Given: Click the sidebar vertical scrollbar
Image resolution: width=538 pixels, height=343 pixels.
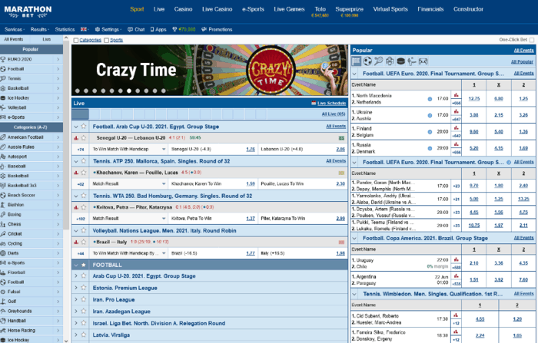Looking at the screenshot, I should 66,135.
